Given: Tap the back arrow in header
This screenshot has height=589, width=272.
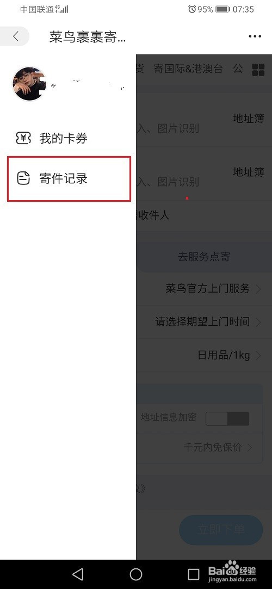Looking at the screenshot, I should tap(15, 36).
